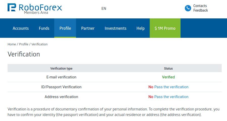
Task: Select the Funds menu item
Action: pyautogui.click(x=44, y=28)
